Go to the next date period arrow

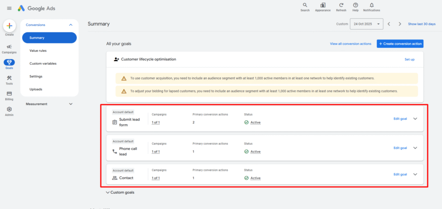coord(400,24)
